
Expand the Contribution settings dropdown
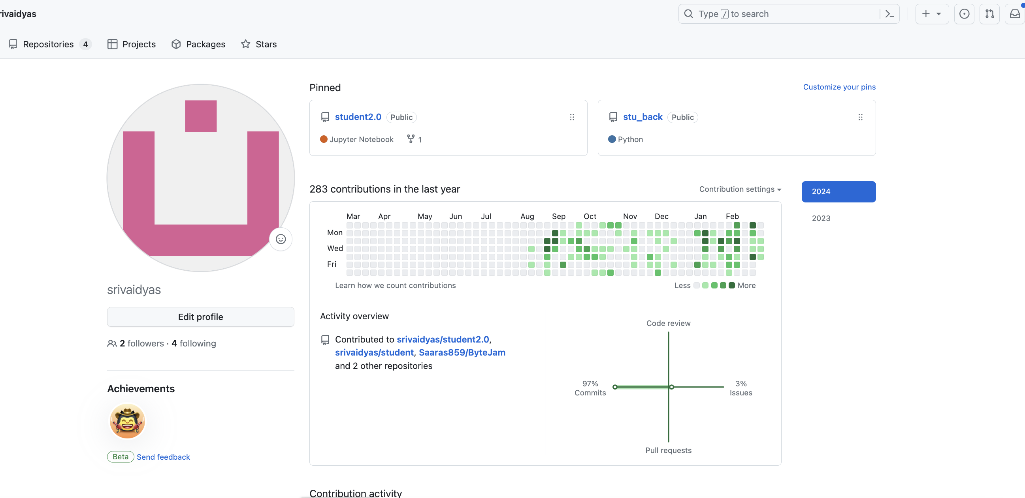click(x=740, y=189)
